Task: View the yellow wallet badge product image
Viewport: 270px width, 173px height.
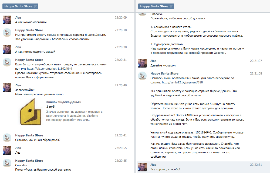Action: (x=31, y=112)
